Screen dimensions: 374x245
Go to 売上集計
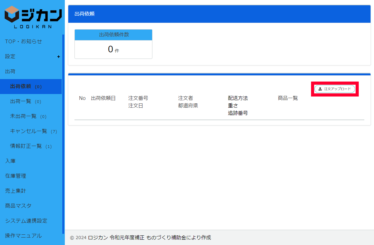tap(16, 191)
